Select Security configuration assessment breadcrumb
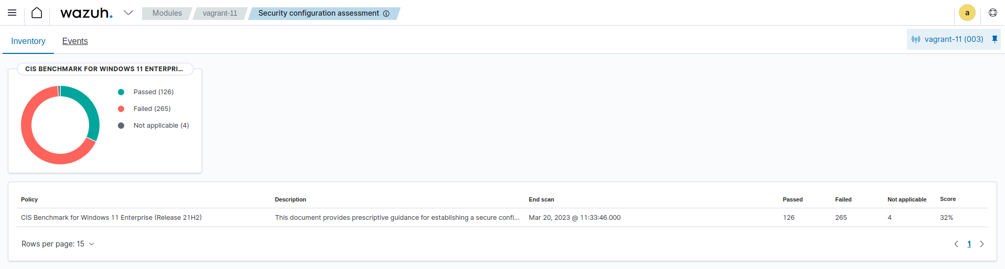1005x269 pixels. click(319, 13)
